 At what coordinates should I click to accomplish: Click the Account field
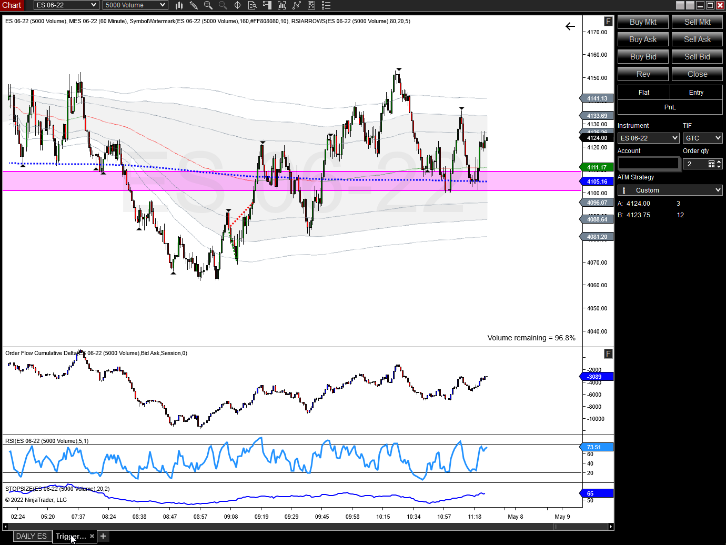(649, 164)
